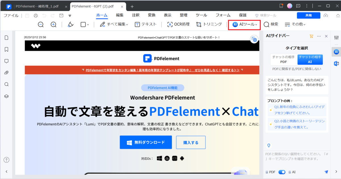
Task: Add a new tab with plus
Action: 132,6
